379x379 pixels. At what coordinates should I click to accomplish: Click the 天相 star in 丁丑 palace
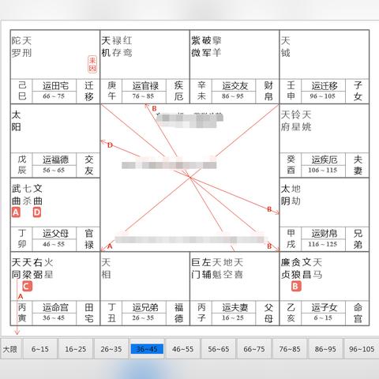(x=106, y=268)
